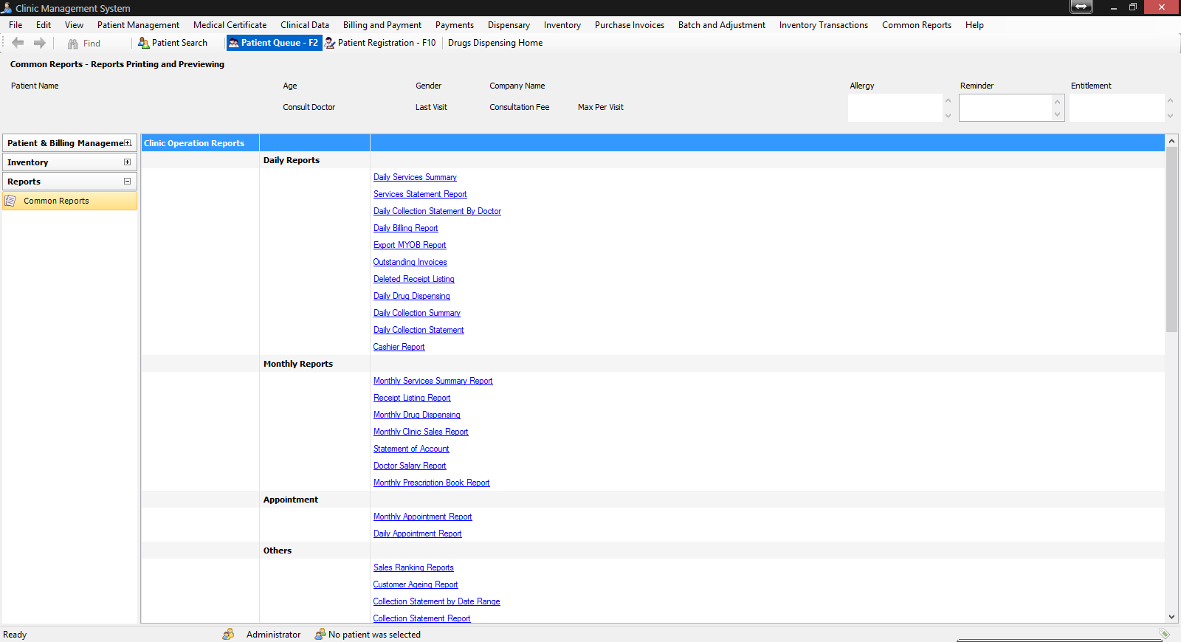Open Outstanding Invoices report

(x=410, y=262)
